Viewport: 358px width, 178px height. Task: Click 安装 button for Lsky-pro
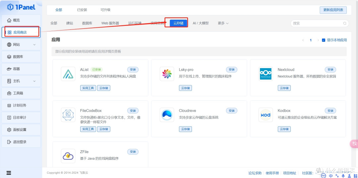(232, 70)
